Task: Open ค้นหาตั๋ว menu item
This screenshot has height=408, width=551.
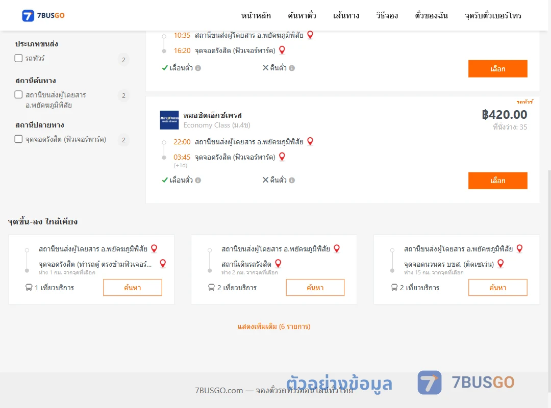Action: [x=302, y=15]
